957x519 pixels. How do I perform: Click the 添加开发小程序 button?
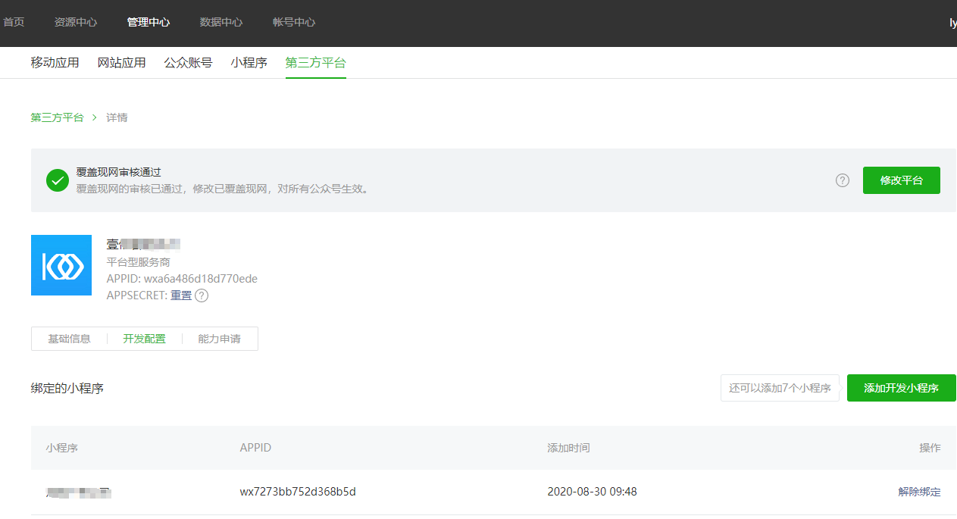pyautogui.click(x=901, y=388)
